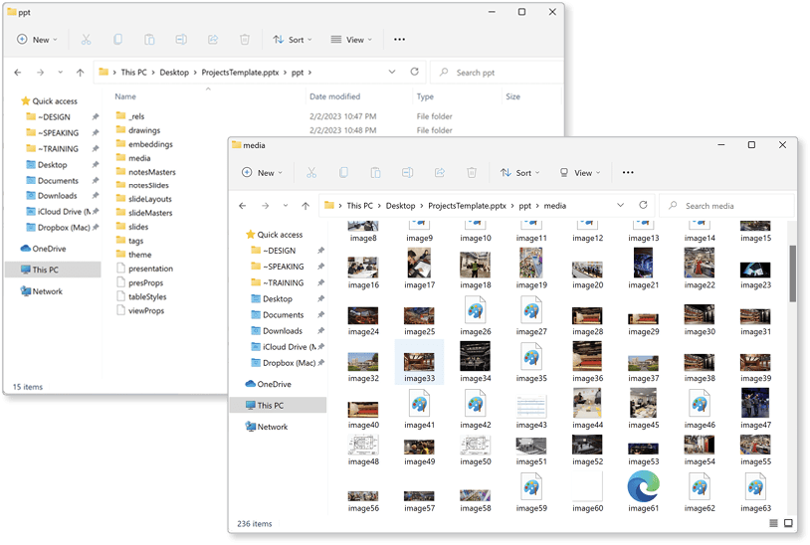Click This PC breadcrumb in ppt address bar
The height and width of the screenshot is (545, 810).
pos(133,73)
